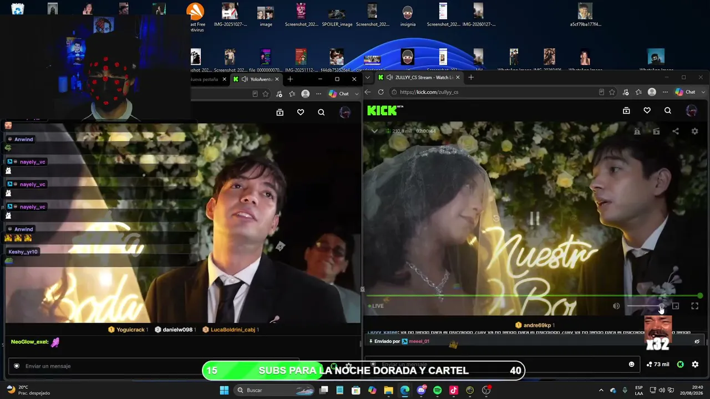Go back in the right browser window
The width and height of the screenshot is (710, 399).
[x=367, y=92]
